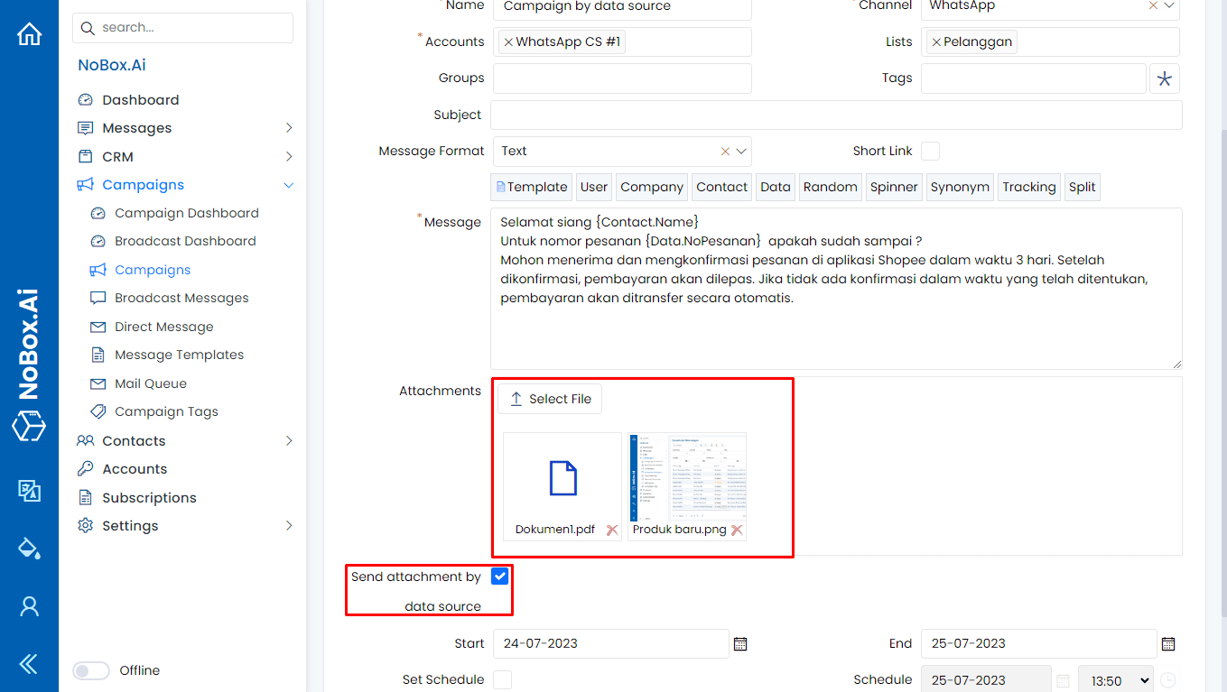Click the Template token button above the message
Screen dimensions: 1227x692
pyautogui.click(x=531, y=187)
